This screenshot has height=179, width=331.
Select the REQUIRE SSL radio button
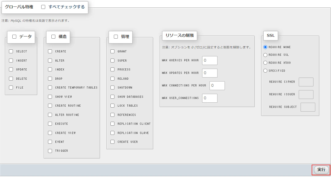(265, 55)
